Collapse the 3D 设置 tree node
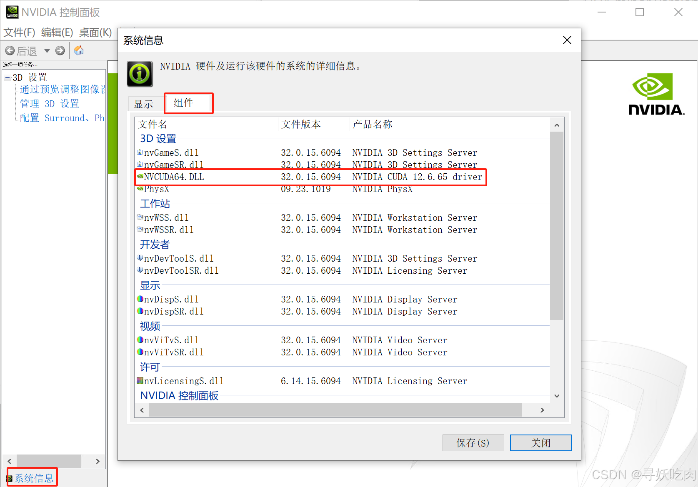This screenshot has width=698, height=487. point(8,77)
